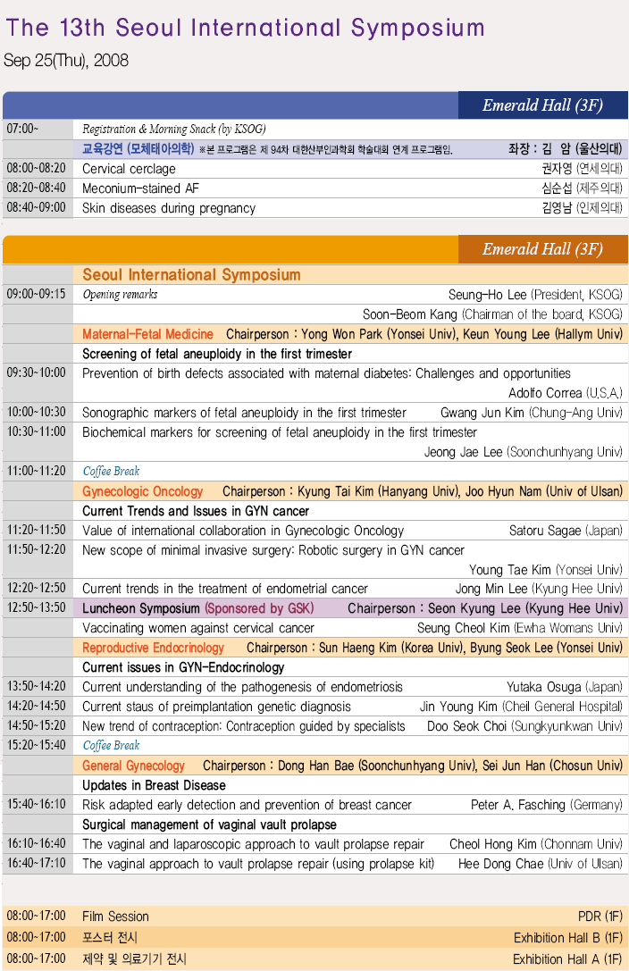629x971 pixels.
Task: Select 'Current trends in the treatment of endometrial cancer'
Action: tap(225, 589)
